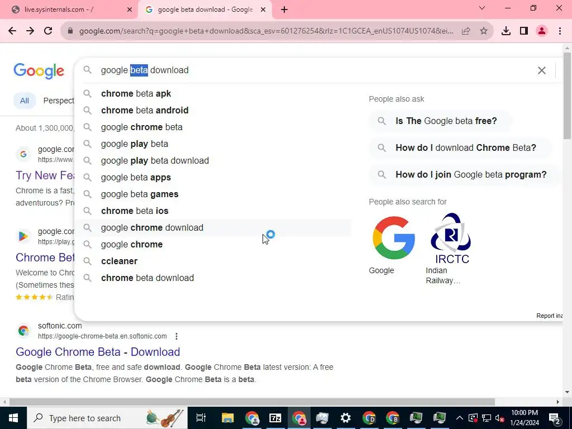
Task: Open the Google entity thumbnail
Action: coord(394,238)
